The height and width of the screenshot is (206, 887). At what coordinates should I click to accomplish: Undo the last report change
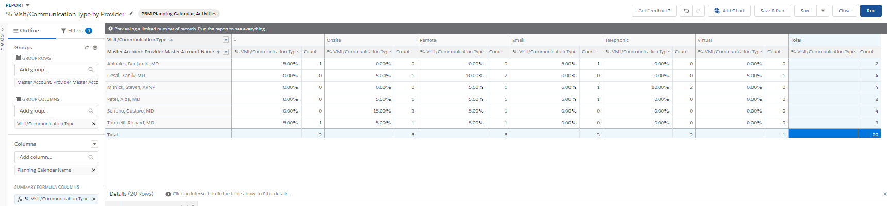click(x=686, y=11)
